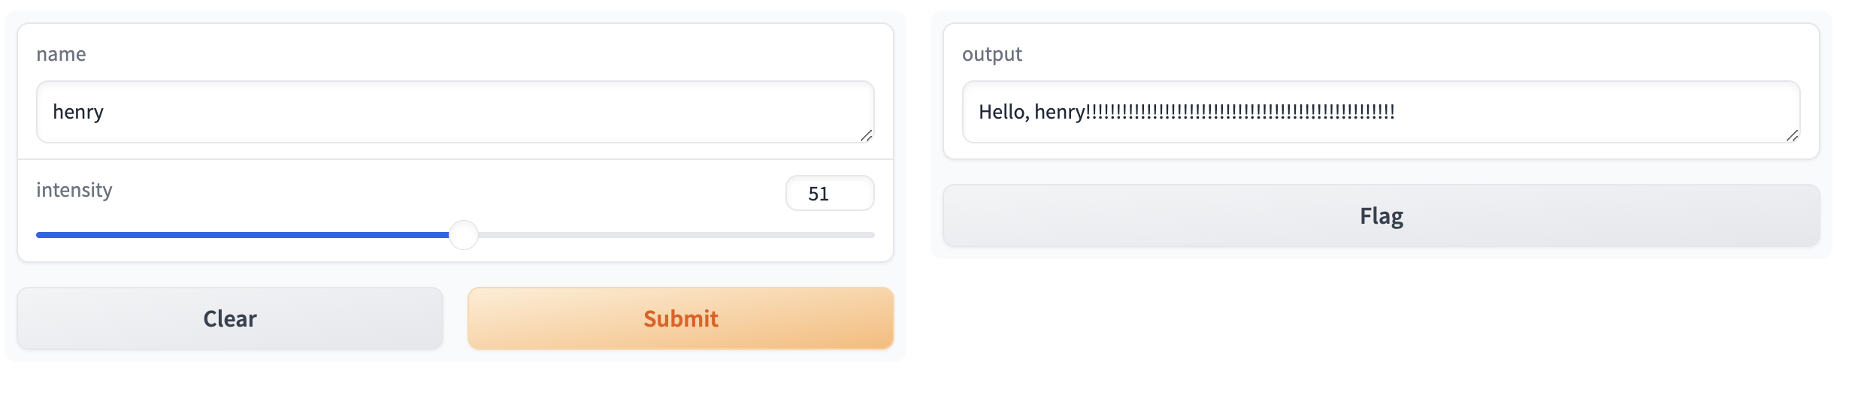Click the blue filled part of the intensity track

[241, 235]
